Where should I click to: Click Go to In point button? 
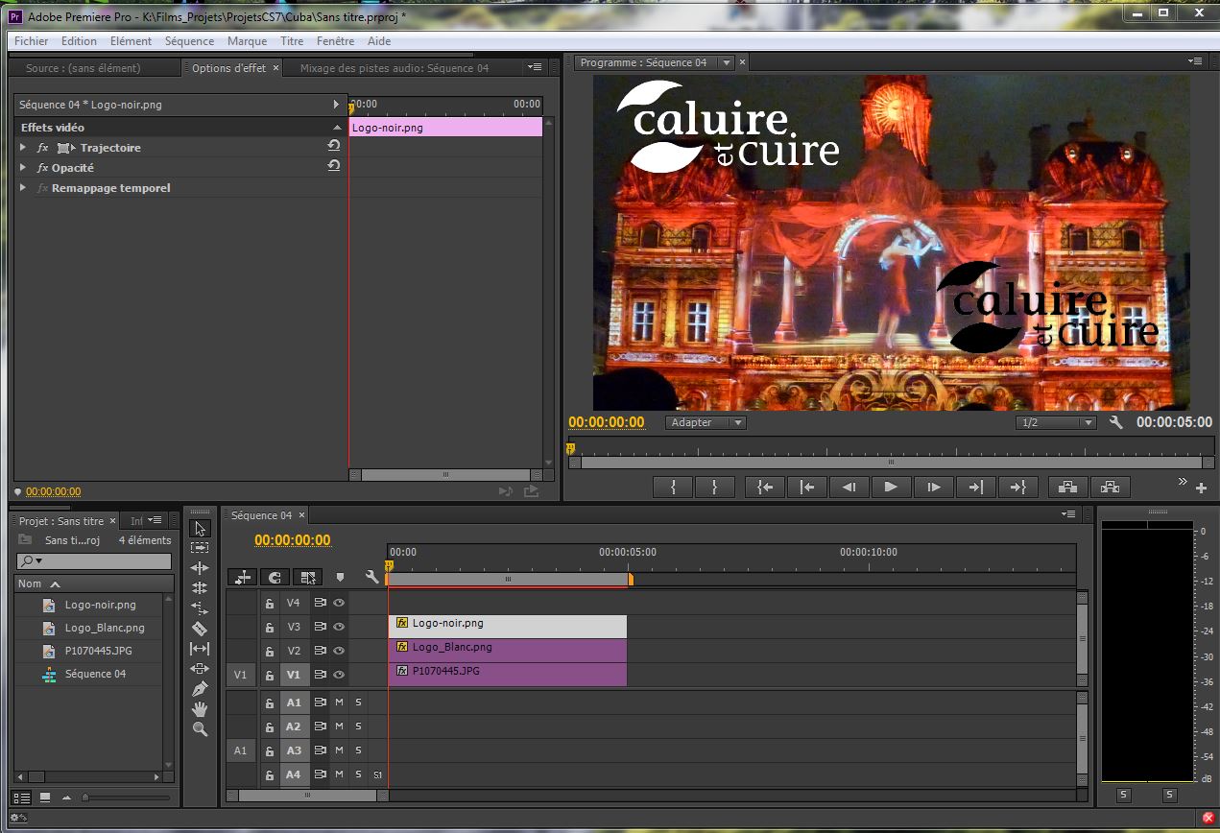[765, 487]
